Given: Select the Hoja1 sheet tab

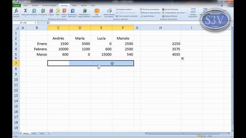Looking at the screenshot, I should (26, 133).
